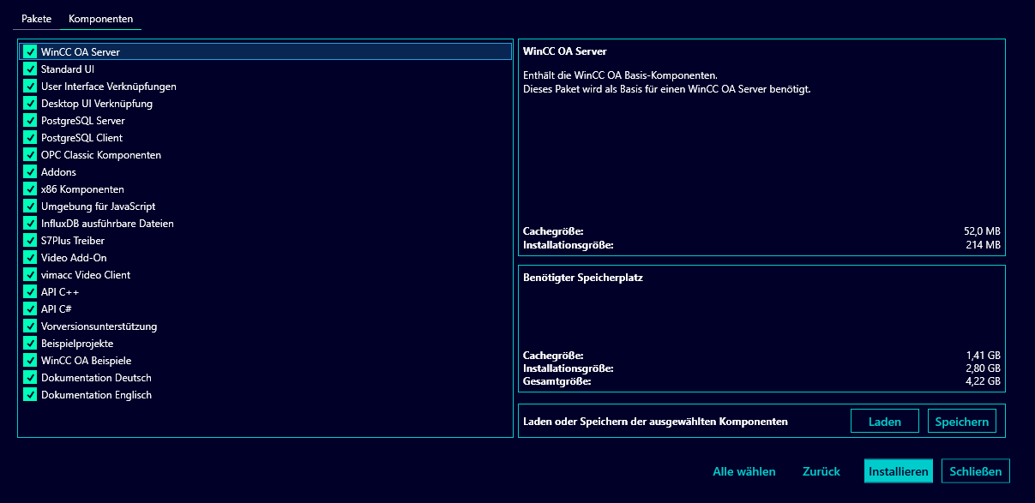The height and width of the screenshot is (503, 1035).
Task: Go back using the Zurück link
Action: click(x=821, y=471)
